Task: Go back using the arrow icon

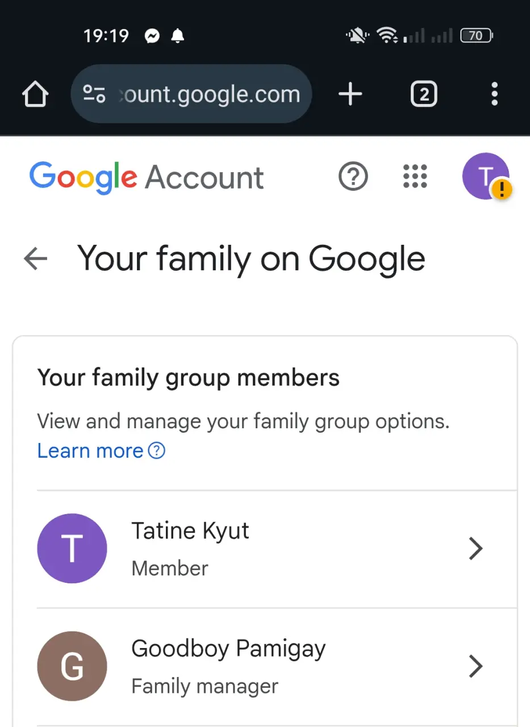Action: (35, 260)
